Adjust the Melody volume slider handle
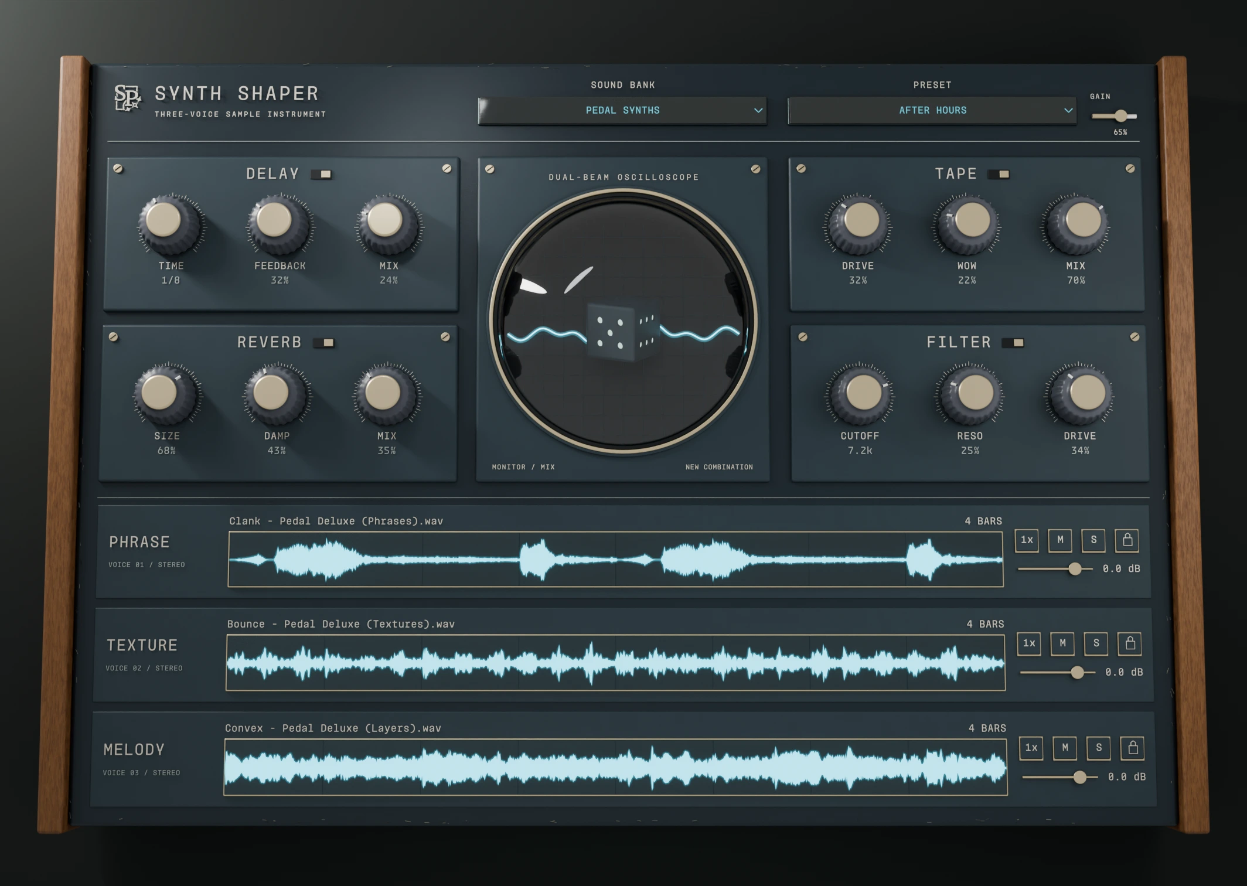Screen dimensions: 1247x886 (x=1080, y=778)
